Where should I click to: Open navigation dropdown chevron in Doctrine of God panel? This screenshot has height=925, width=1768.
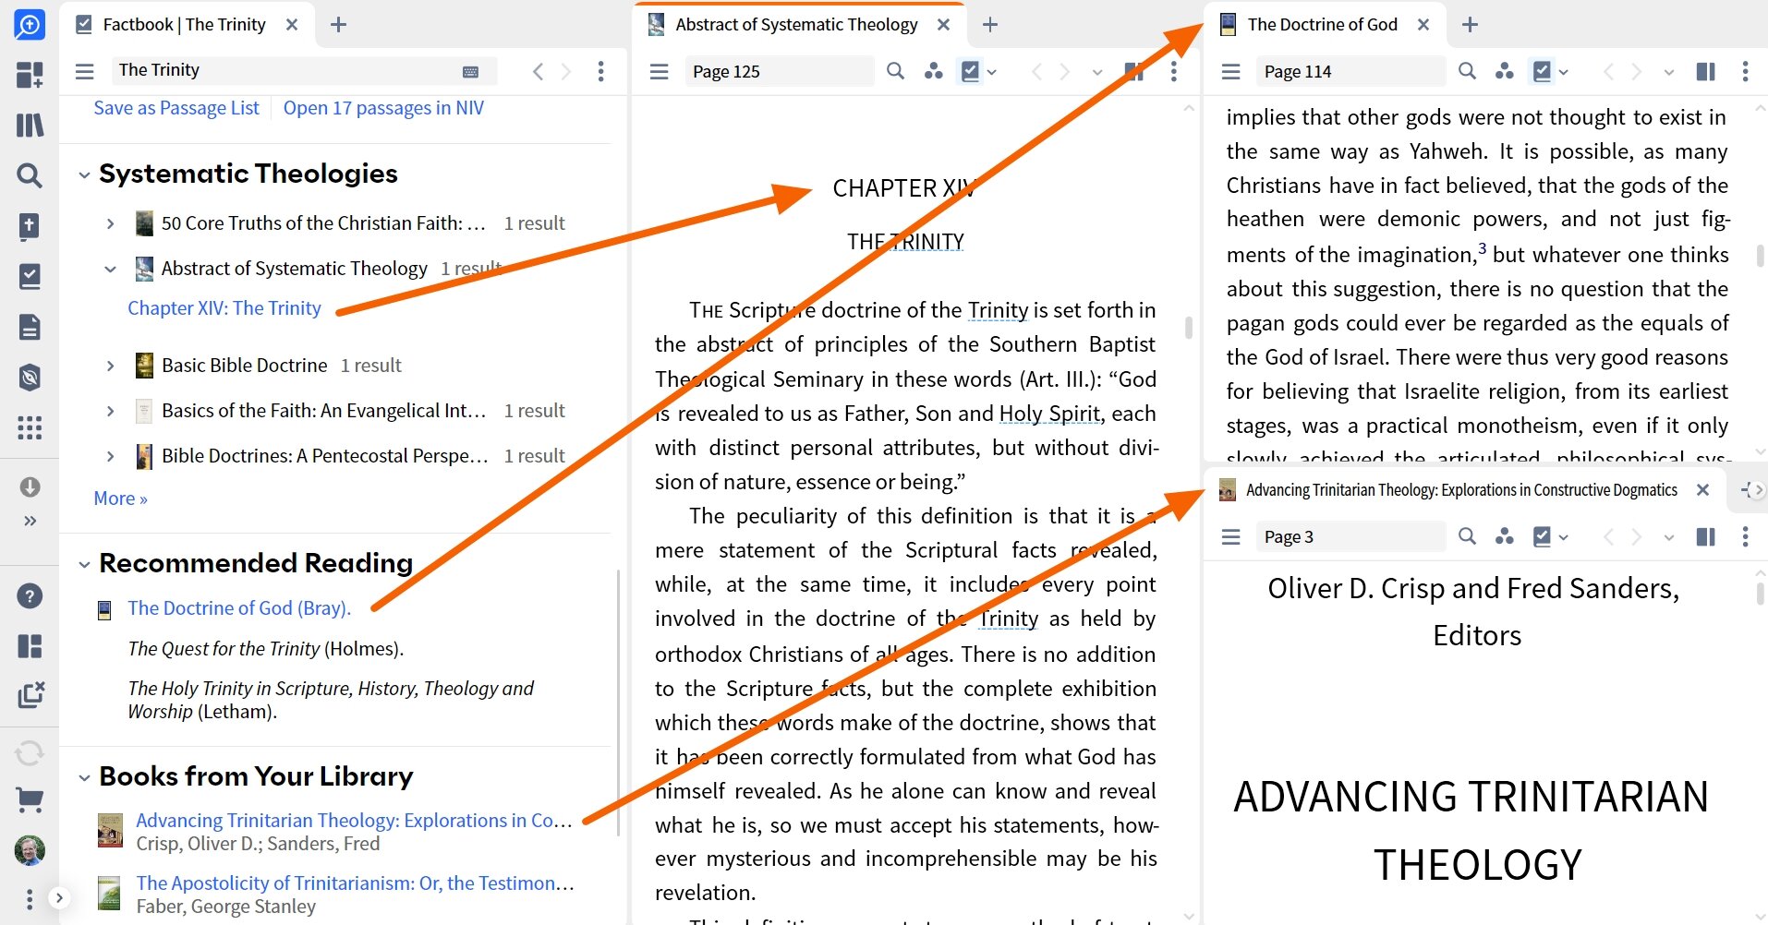(x=1668, y=72)
